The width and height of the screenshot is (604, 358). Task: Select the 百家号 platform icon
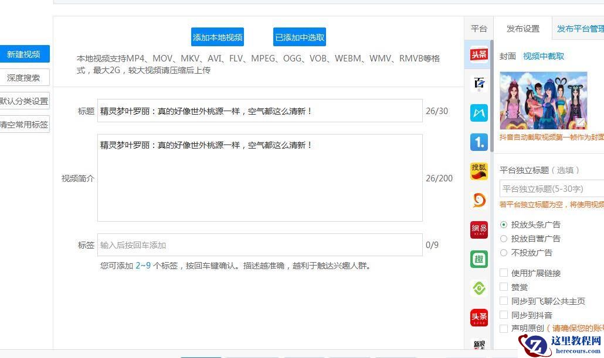[479, 84]
